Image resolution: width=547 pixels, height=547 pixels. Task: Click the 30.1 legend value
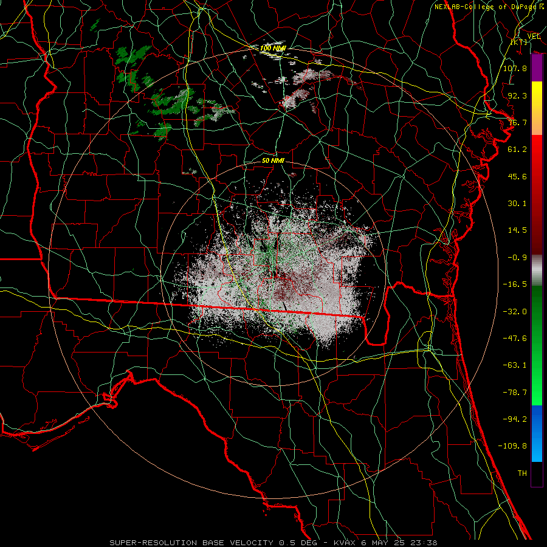(x=517, y=204)
